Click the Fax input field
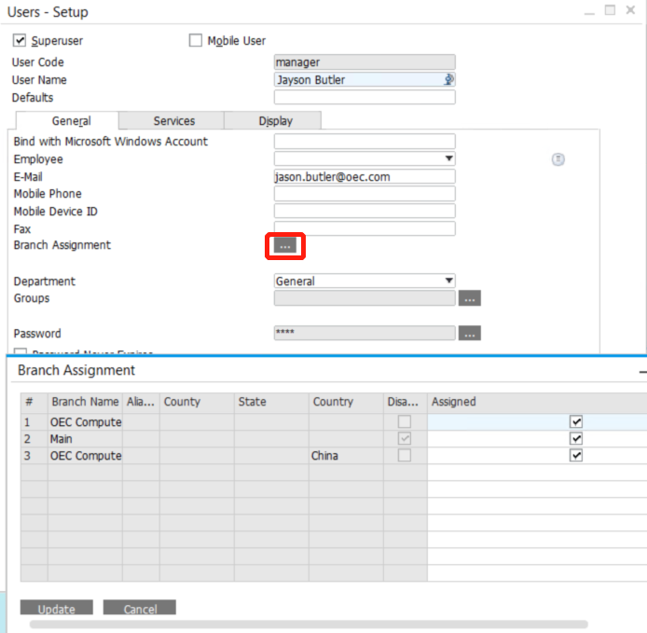647x633 pixels. click(x=365, y=228)
